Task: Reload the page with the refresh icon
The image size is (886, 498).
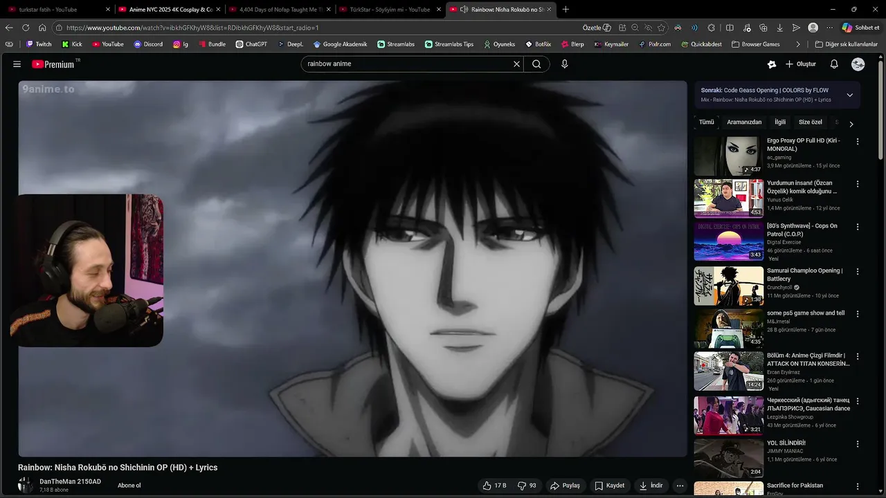Action: (26, 28)
